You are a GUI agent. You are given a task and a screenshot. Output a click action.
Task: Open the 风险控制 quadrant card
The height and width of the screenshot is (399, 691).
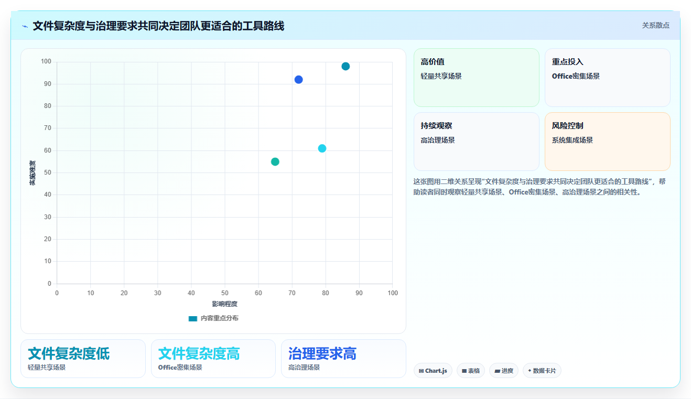tap(608, 142)
